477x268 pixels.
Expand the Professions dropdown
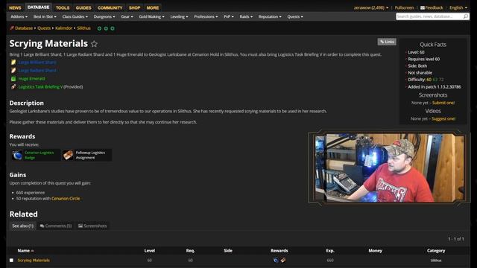coord(206,16)
